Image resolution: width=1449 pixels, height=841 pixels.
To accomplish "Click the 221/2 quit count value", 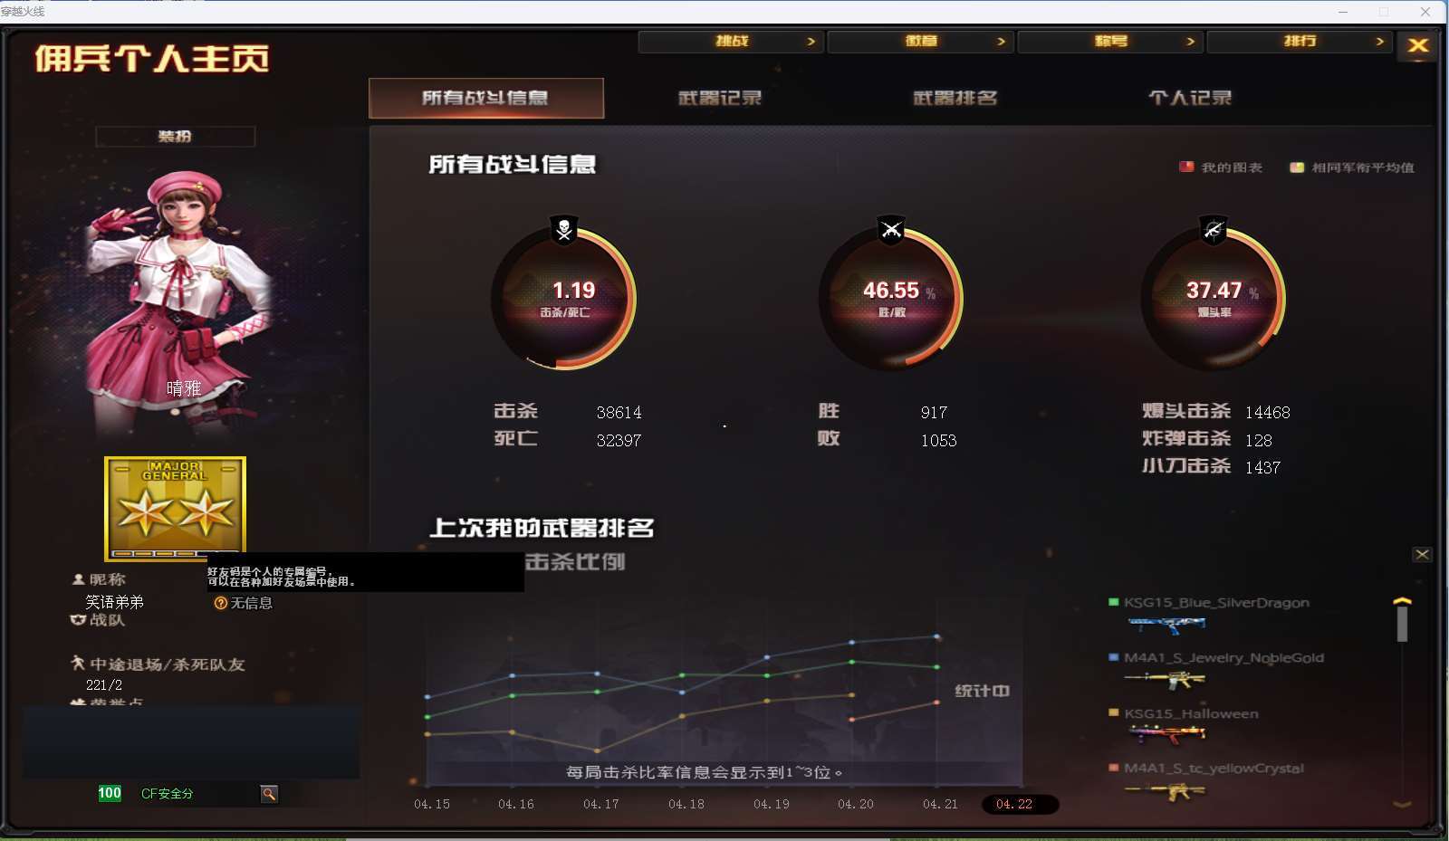I will pos(104,685).
